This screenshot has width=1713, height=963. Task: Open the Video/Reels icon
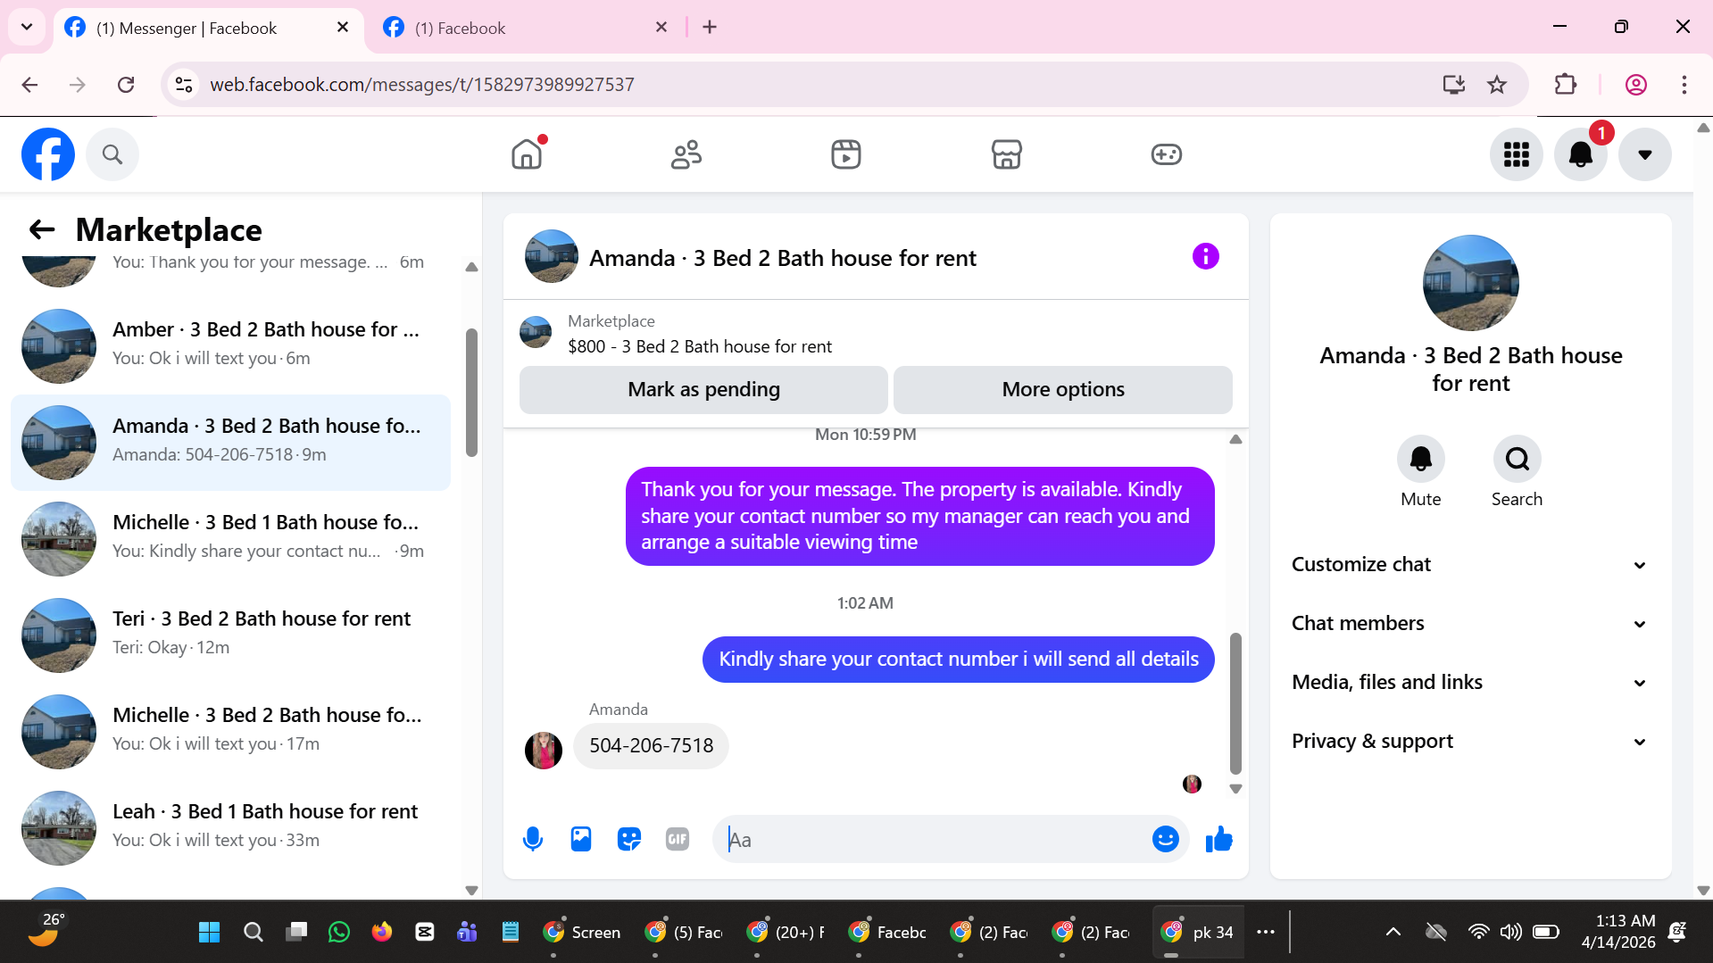tap(846, 154)
